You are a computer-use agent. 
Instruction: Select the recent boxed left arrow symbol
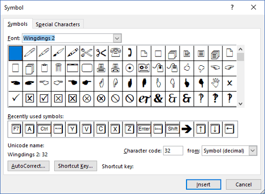point(230,129)
